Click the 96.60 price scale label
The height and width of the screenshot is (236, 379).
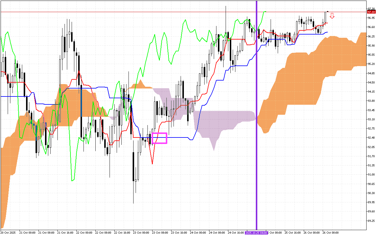[x=371, y=27]
